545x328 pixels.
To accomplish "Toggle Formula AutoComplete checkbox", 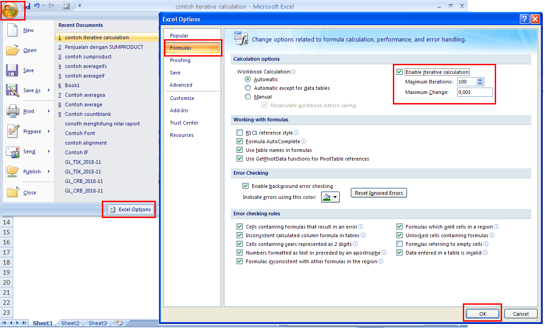I will (x=239, y=141).
